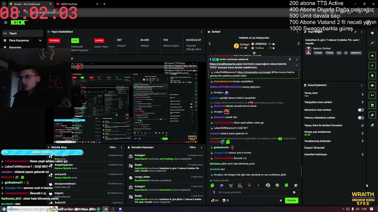Open the channel actions sidebar icon

click(x=372, y=105)
